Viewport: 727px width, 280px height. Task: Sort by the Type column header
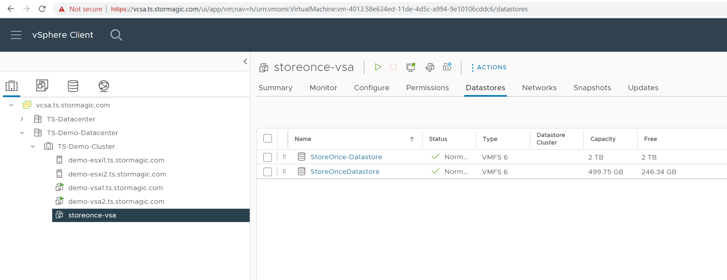coord(490,139)
